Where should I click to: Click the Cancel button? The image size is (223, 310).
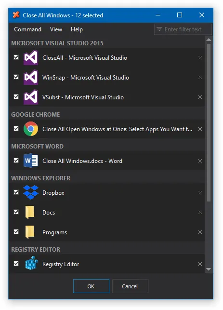coord(130,286)
